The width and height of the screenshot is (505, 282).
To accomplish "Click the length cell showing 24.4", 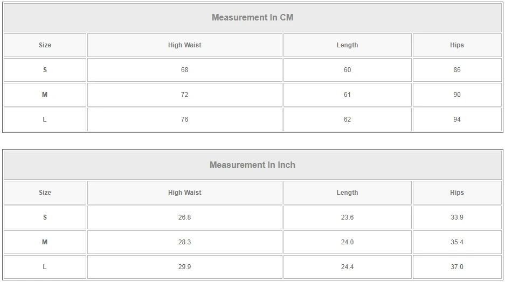I will (347, 267).
